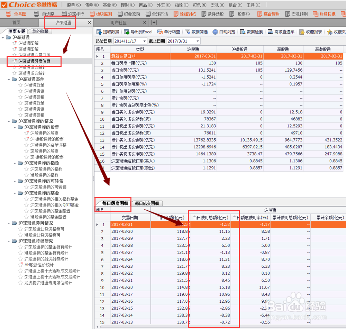The image size is (346, 329).
Task: Switch to 我的收藏 panel tab
Action: click(x=40, y=31)
